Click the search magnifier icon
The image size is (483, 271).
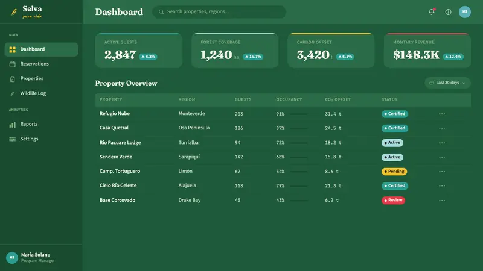click(x=161, y=12)
